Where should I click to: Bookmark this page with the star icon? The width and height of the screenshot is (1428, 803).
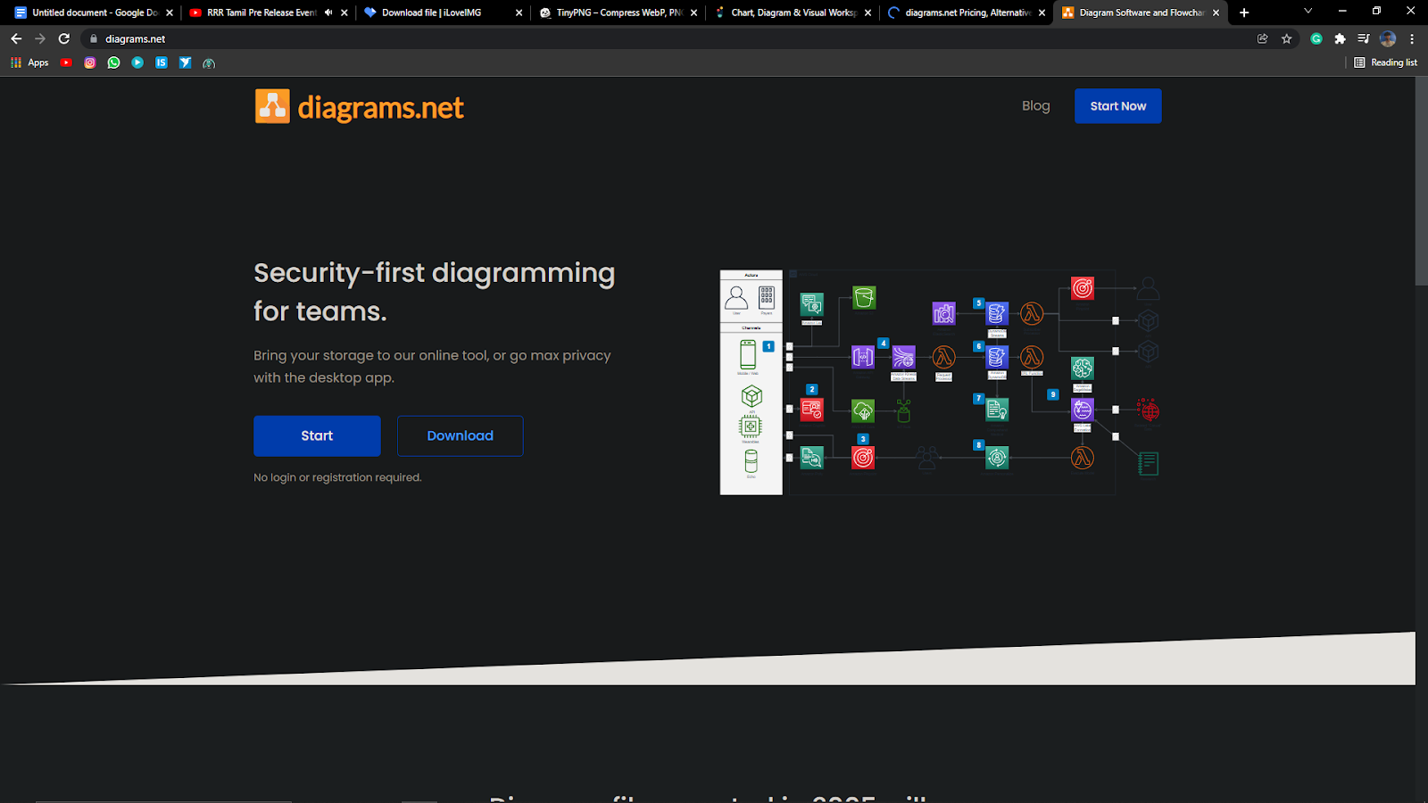[x=1286, y=38]
